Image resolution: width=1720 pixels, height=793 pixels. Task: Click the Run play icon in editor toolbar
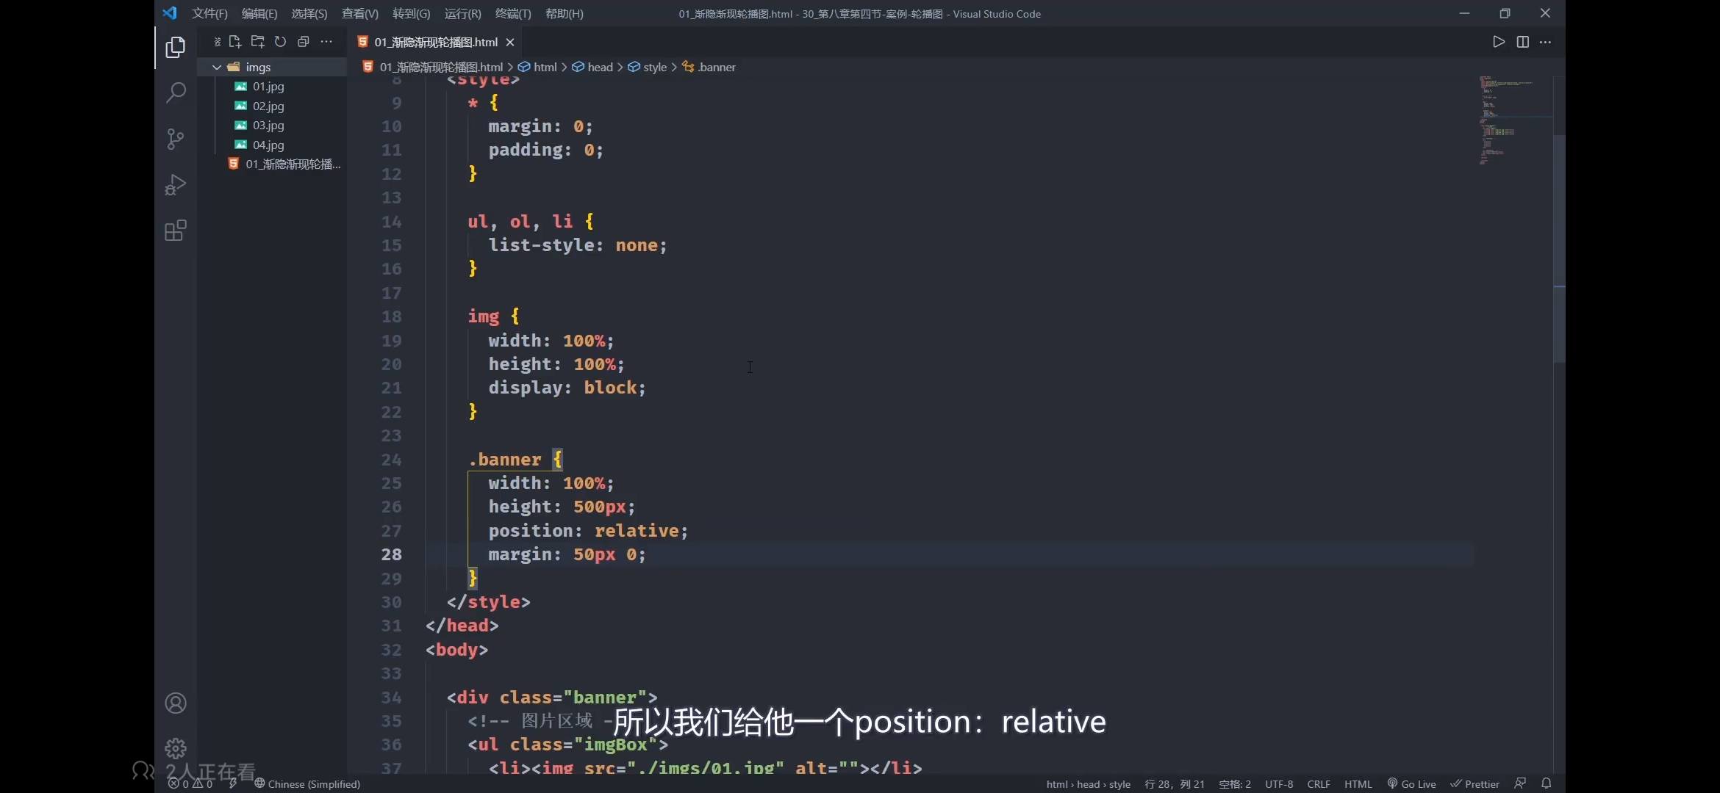point(1498,42)
